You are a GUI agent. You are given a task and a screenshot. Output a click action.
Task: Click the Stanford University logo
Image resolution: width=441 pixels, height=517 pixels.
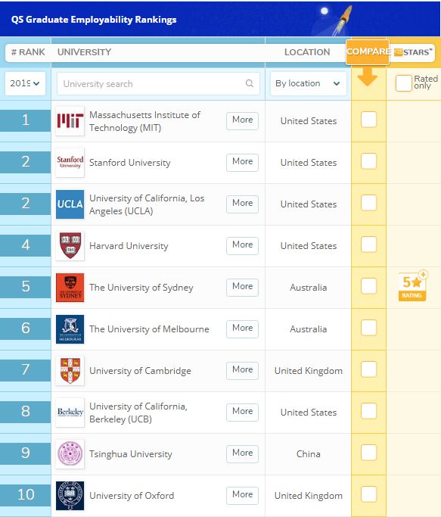coord(70,162)
